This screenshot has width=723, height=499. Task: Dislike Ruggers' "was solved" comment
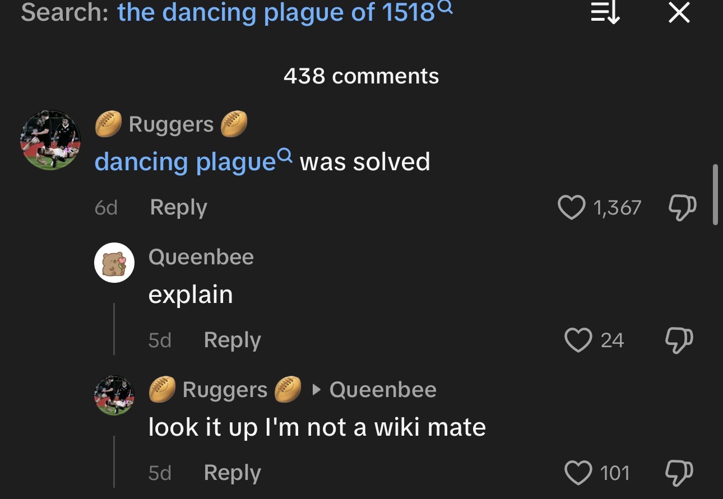tap(682, 208)
